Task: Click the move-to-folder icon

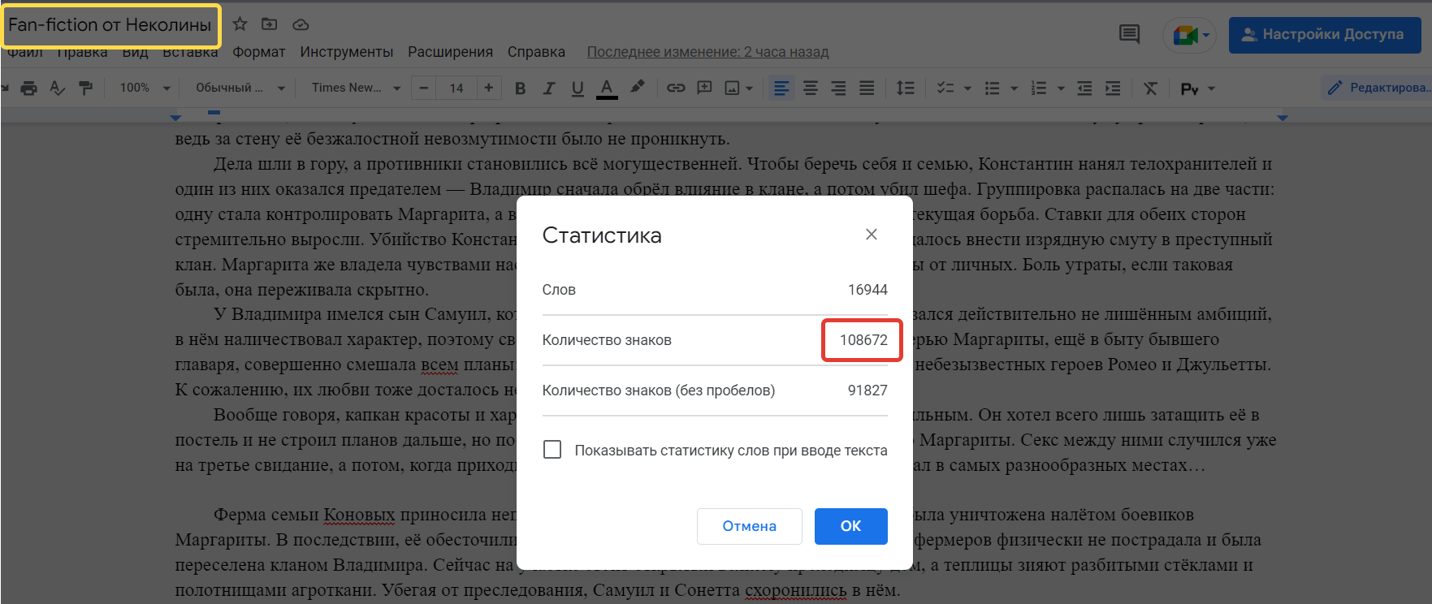Action: pos(270,24)
